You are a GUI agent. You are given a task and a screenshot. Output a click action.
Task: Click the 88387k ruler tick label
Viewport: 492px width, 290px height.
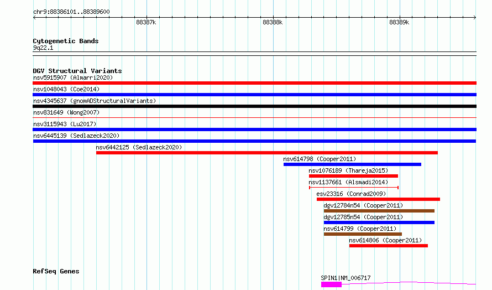tap(146, 23)
